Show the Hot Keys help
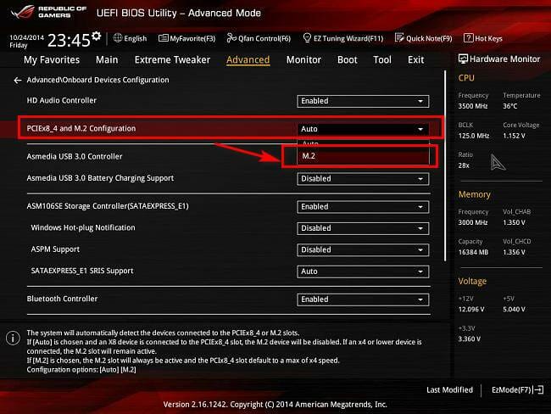 point(483,38)
